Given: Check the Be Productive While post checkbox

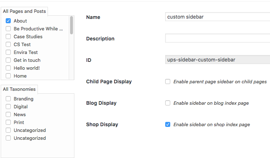Looking at the screenshot, I should point(8,29).
